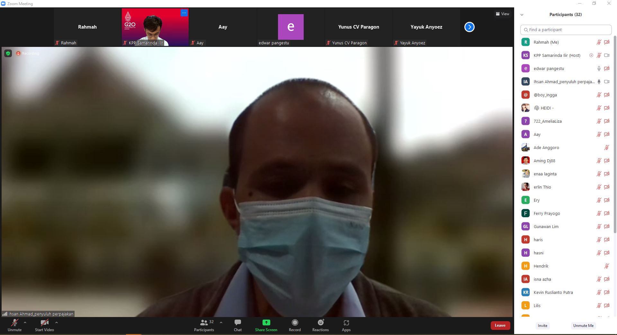Open the View layout menu
Screen dimensions: 617x335
point(503,14)
